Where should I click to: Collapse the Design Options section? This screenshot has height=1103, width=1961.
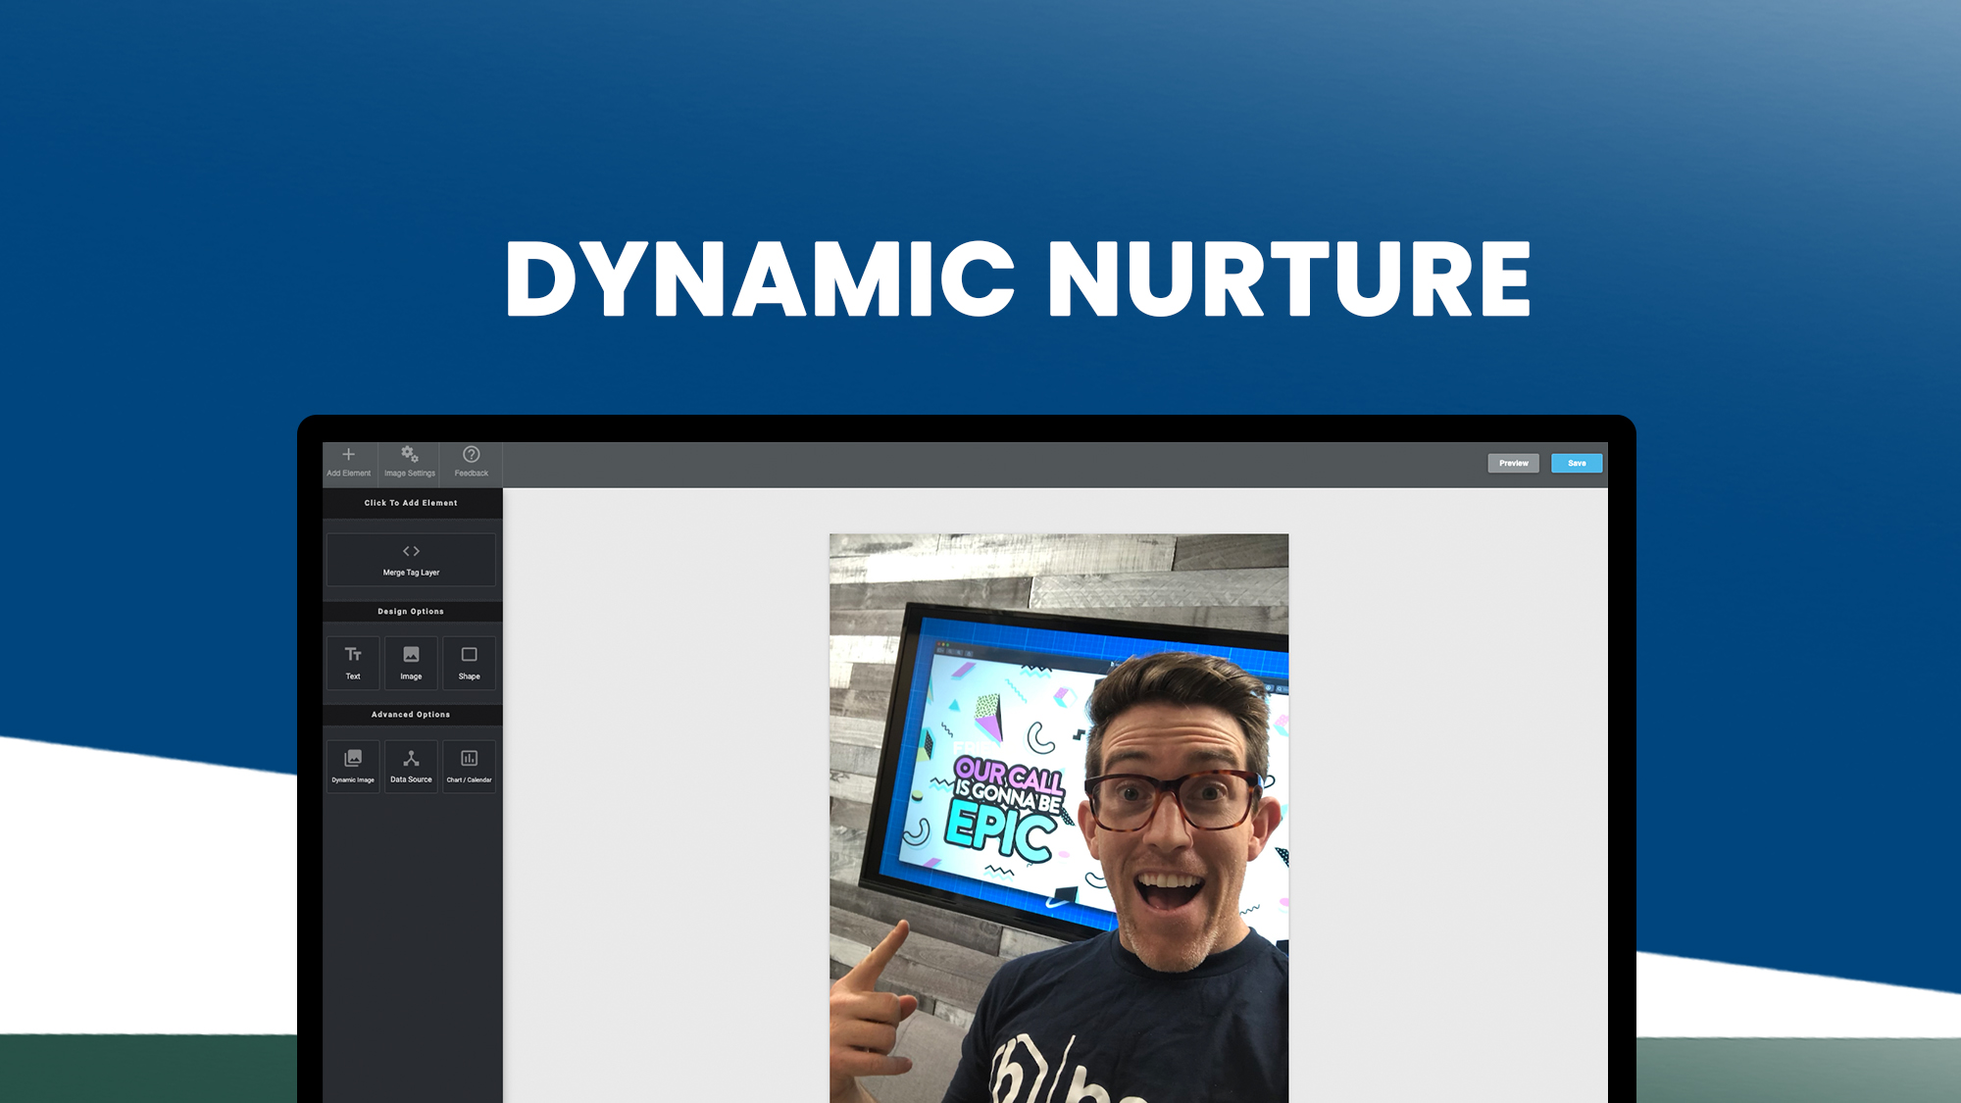[411, 611]
